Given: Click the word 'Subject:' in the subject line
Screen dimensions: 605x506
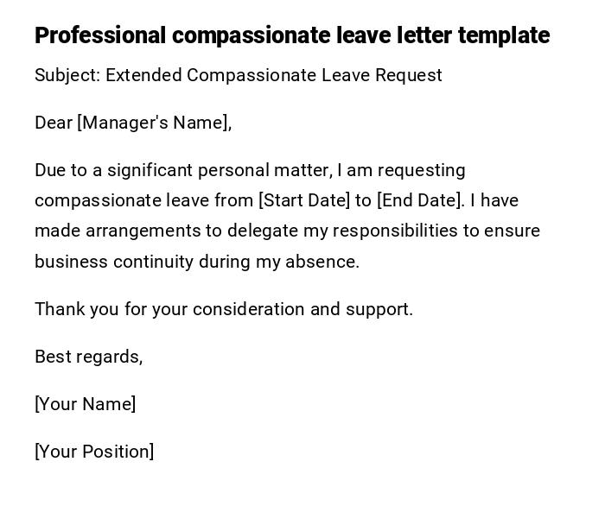Looking at the screenshot, I should click(67, 75).
